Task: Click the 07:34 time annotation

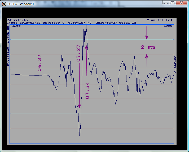Action: [x=87, y=91]
